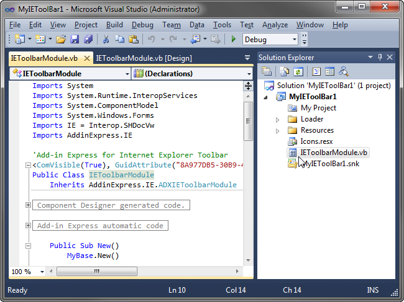Collapse the Public Sub New outline

click(x=28, y=246)
